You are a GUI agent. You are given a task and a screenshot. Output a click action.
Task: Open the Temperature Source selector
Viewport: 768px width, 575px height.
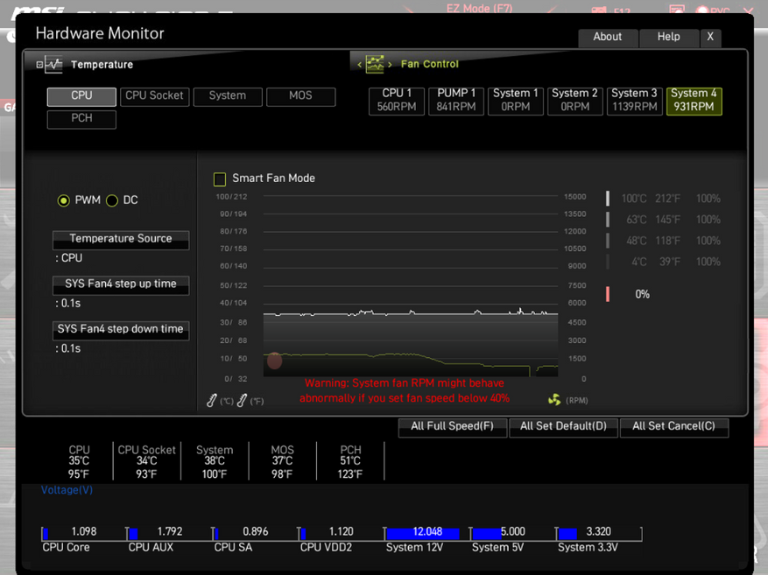(121, 239)
